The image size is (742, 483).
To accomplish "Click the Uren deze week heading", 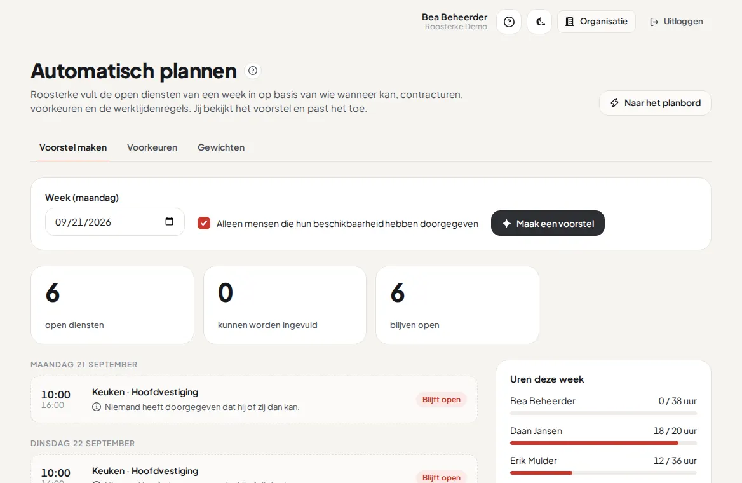I will [x=547, y=379].
